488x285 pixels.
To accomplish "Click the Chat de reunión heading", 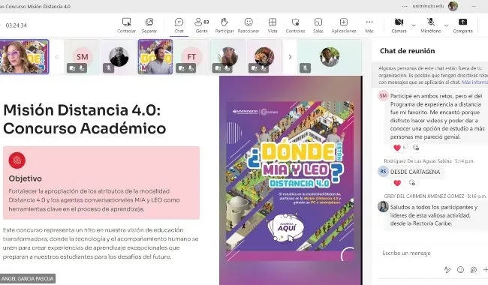I will [407, 51].
